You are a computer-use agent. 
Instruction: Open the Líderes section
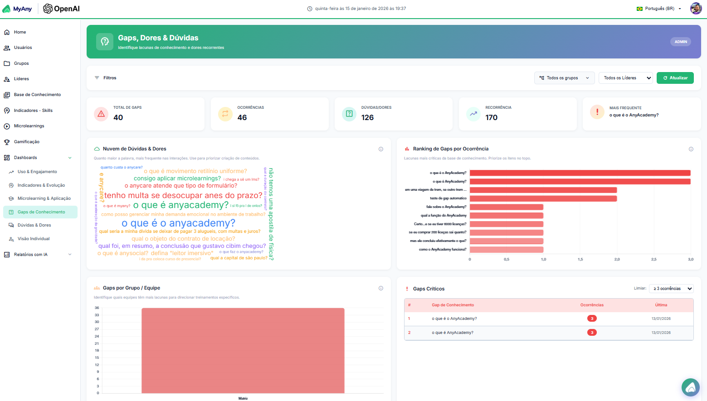(20, 78)
